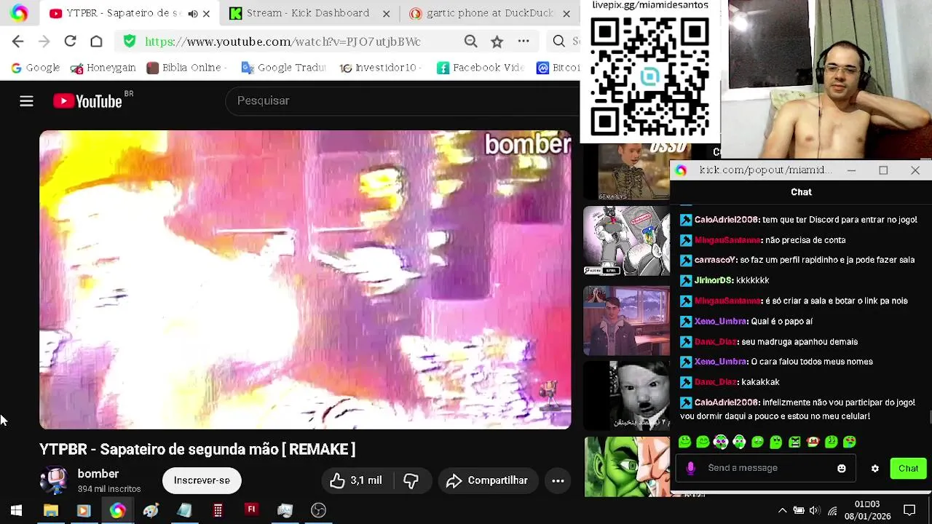Viewport: 932px width, 524px height.
Task: Open the bomber channel name link
Action: [x=98, y=474]
